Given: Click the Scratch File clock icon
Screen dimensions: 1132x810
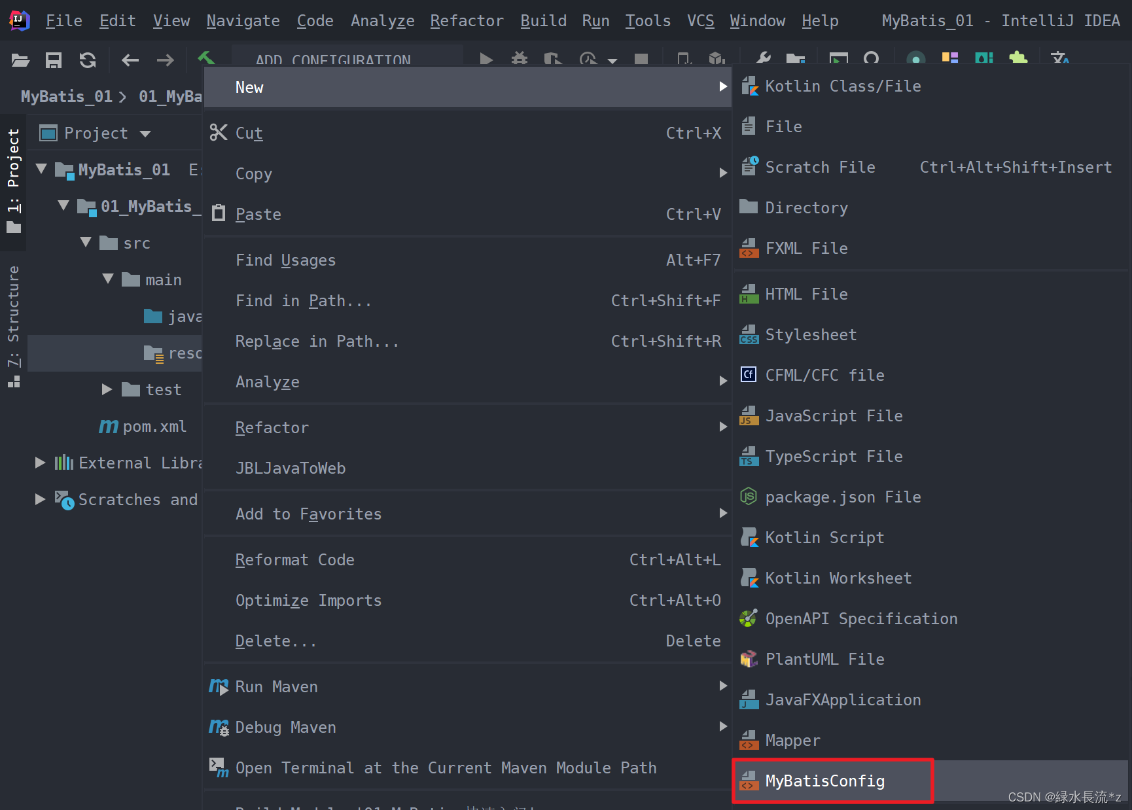Looking at the screenshot, I should (749, 166).
